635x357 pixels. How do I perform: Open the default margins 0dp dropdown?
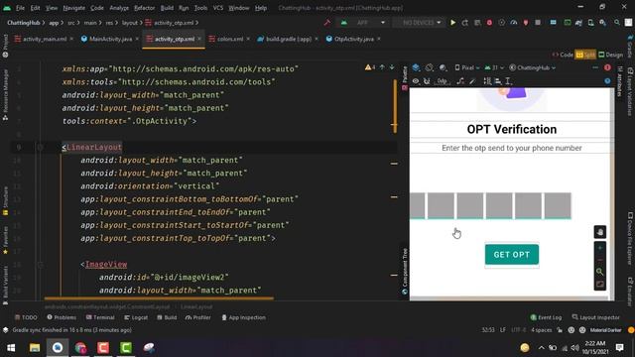tap(443, 81)
